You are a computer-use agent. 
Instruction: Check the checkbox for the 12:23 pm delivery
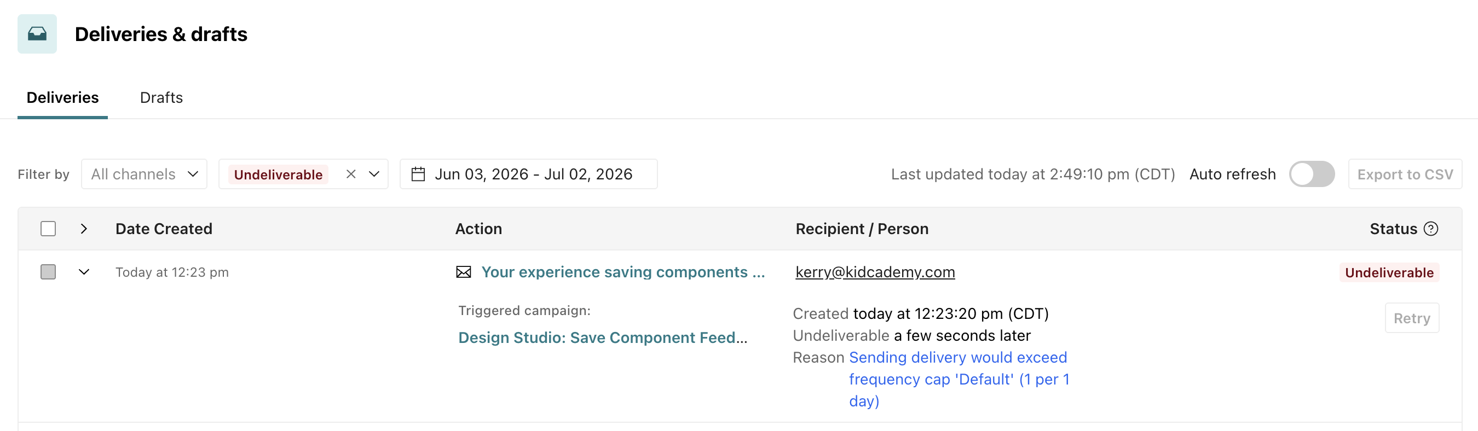click(x=48, y=272)
